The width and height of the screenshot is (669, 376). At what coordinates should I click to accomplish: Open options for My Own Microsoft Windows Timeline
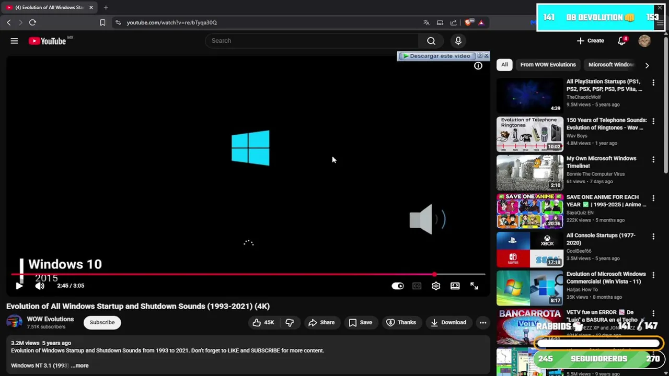point(653,159)
